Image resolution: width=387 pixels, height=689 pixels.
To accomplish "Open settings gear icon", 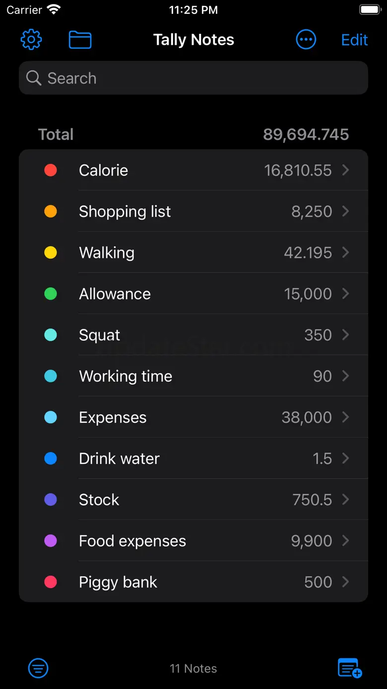I will pos(31,40).
